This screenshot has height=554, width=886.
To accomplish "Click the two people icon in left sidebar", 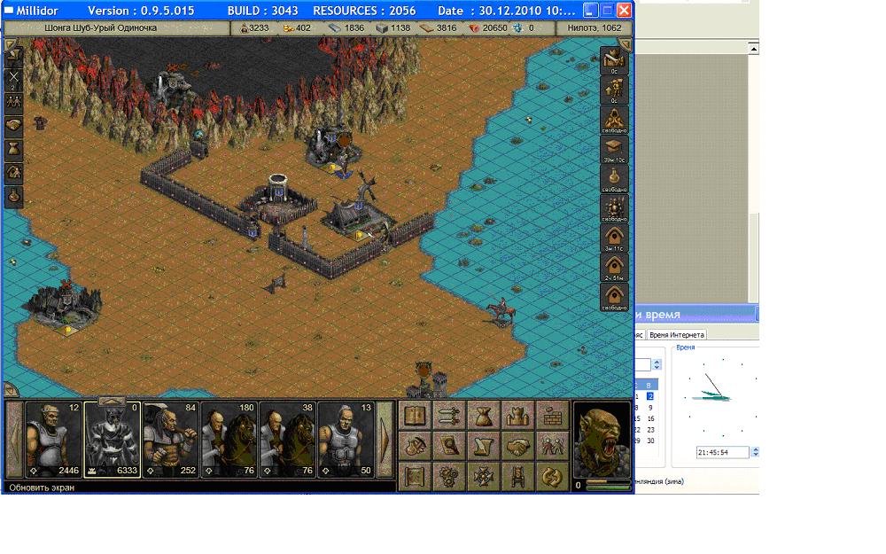I will (x=13, y=102).
